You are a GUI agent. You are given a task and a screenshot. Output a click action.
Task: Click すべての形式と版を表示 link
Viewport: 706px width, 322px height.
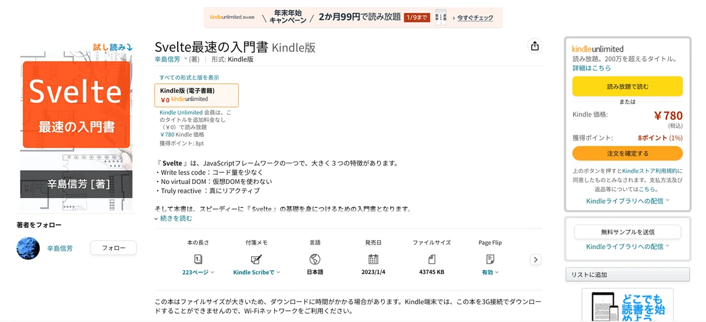189,78
